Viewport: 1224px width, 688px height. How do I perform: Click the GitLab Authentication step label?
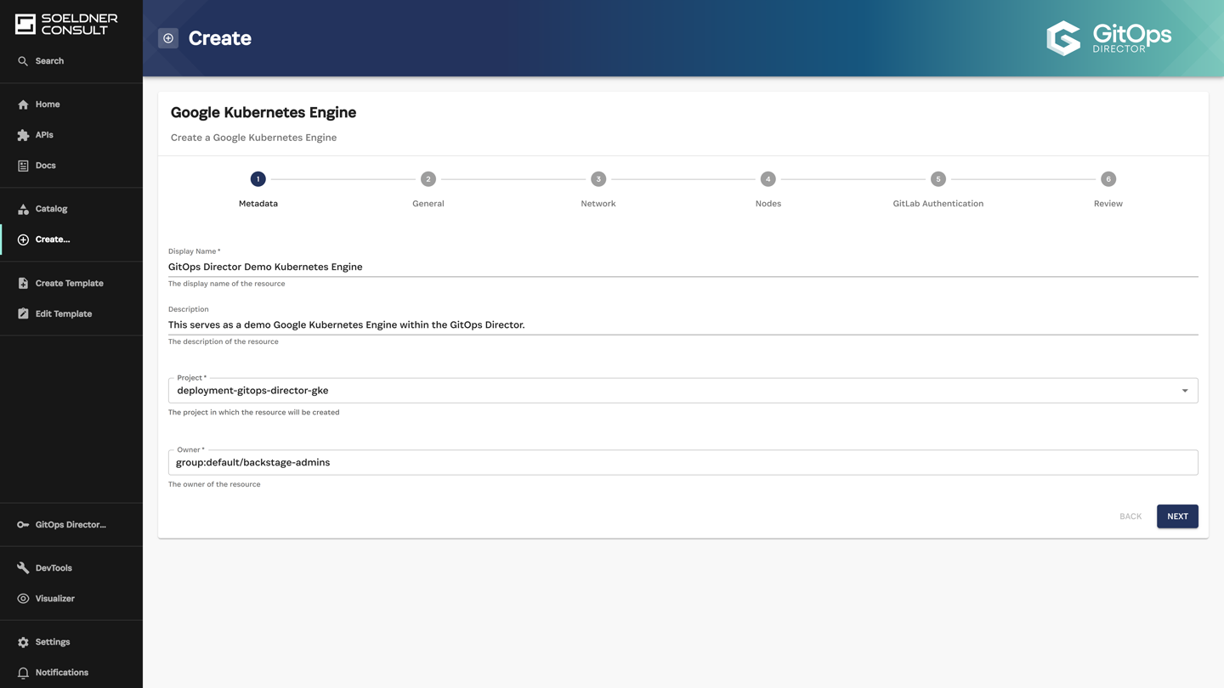click(938, 204)
